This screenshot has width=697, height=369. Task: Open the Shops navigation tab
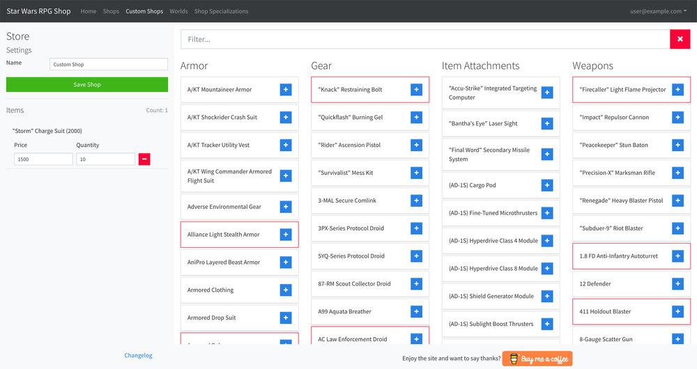111,11
